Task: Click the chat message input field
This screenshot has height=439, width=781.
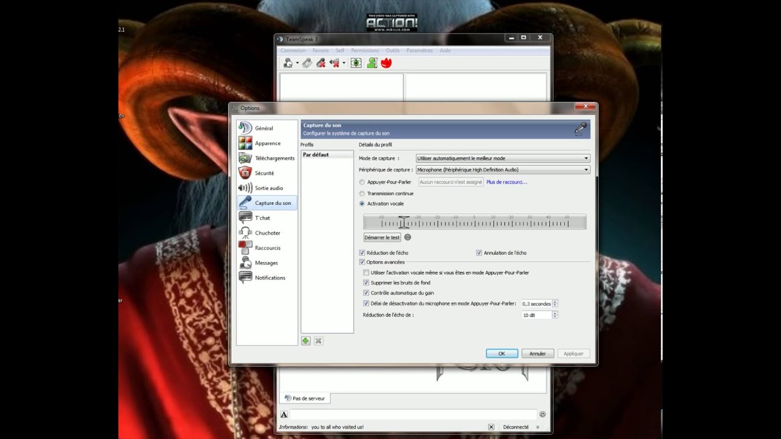Action: 412,415
